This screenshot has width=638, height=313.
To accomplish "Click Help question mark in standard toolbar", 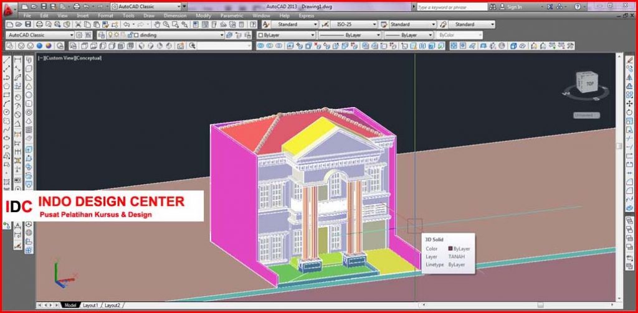I will [254, 24].
